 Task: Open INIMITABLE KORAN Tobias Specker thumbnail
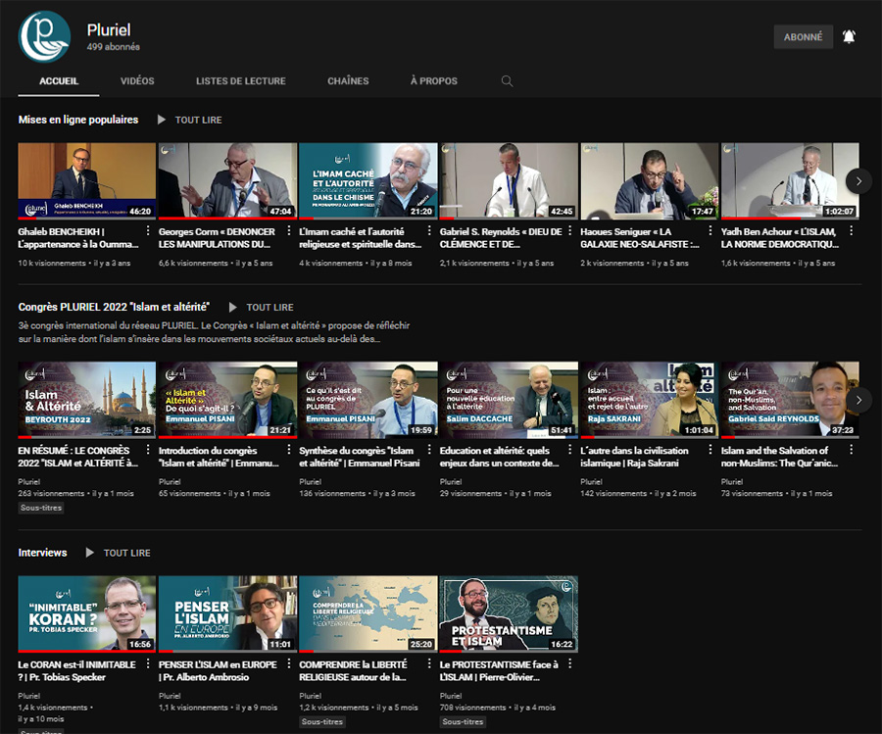86,613
